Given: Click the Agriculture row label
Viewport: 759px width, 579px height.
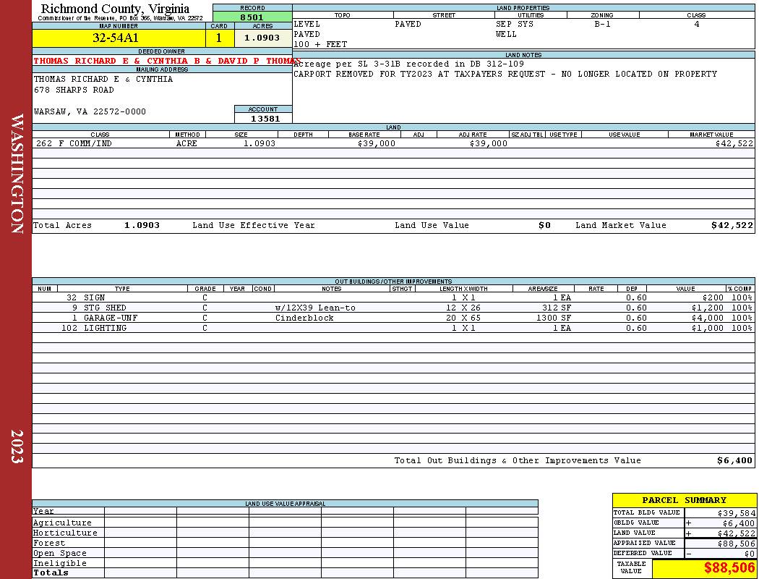Looking at the screenshot, I should click(62, 523).
